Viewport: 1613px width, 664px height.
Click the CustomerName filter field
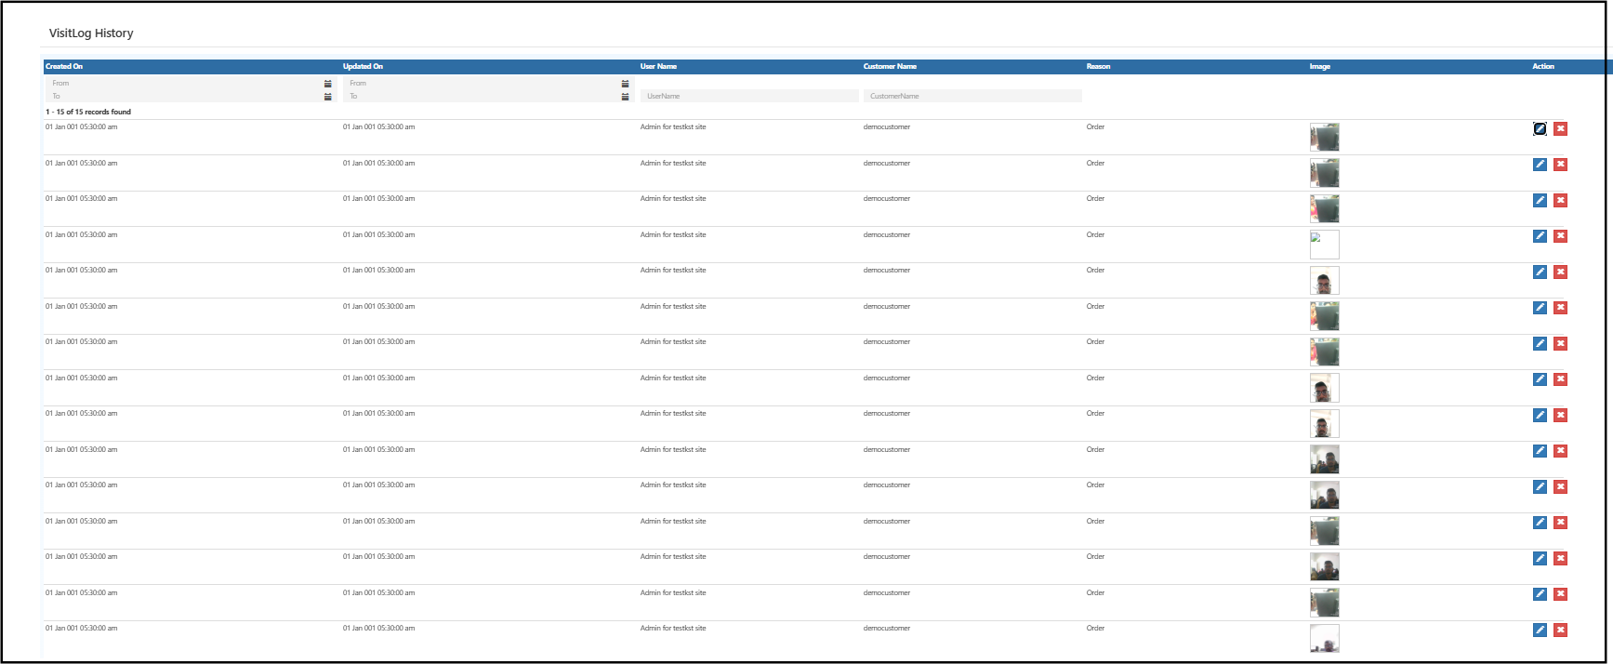point(972,96)
